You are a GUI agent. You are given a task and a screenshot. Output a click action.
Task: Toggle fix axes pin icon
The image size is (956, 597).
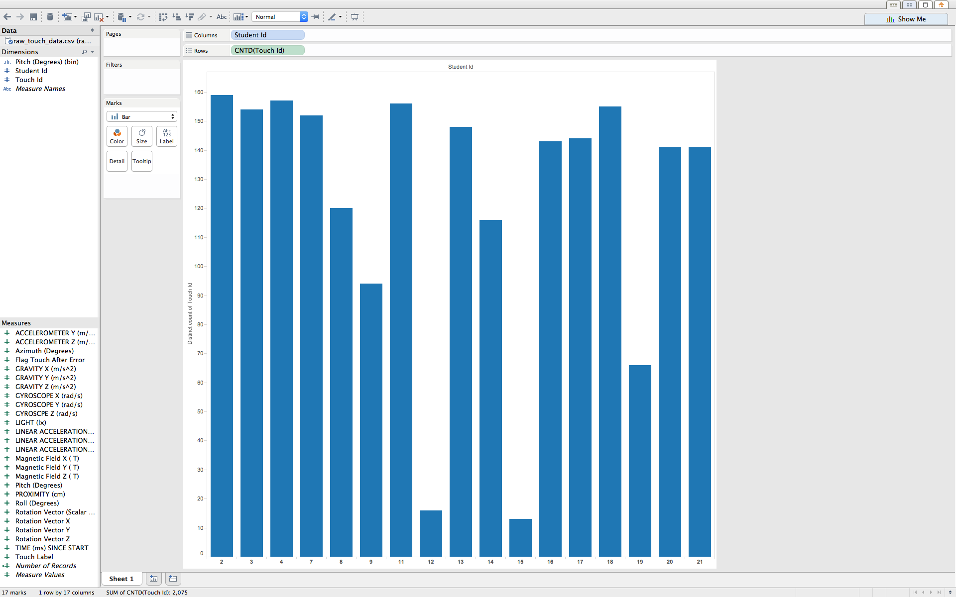pos(316,17)
